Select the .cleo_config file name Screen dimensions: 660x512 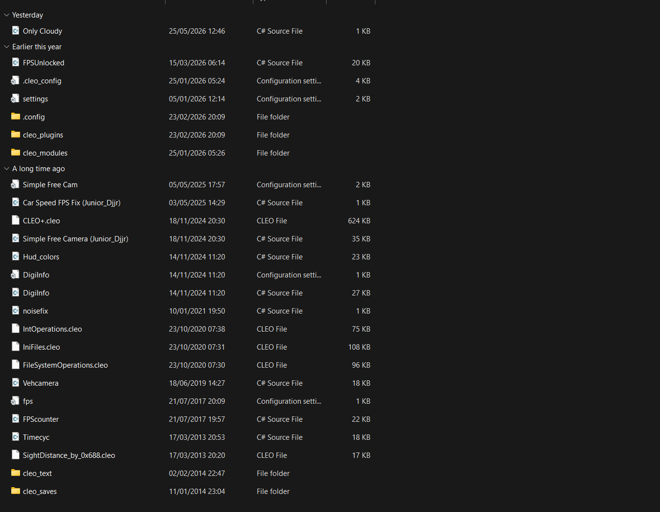point(42,81)
